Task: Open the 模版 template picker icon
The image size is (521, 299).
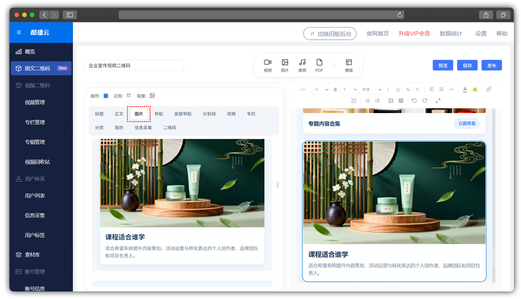Action: [349, 65]
